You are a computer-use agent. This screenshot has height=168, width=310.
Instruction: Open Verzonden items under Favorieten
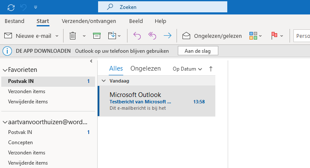click(x=27, y=91)
